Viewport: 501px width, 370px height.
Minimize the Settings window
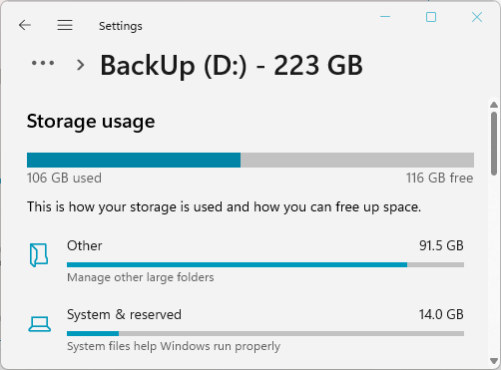click(385, 17)
